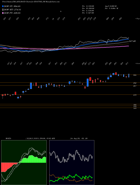
Task: Click the last blue candlestick near 324
Action: [129, 76]
